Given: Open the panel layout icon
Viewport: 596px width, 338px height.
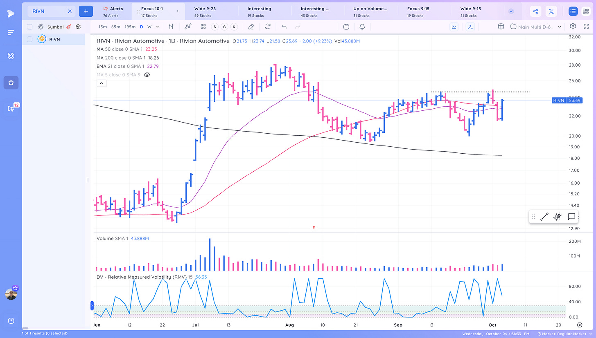Looking at the screenshot, I should pyautogui.click(x=501, y=27).
